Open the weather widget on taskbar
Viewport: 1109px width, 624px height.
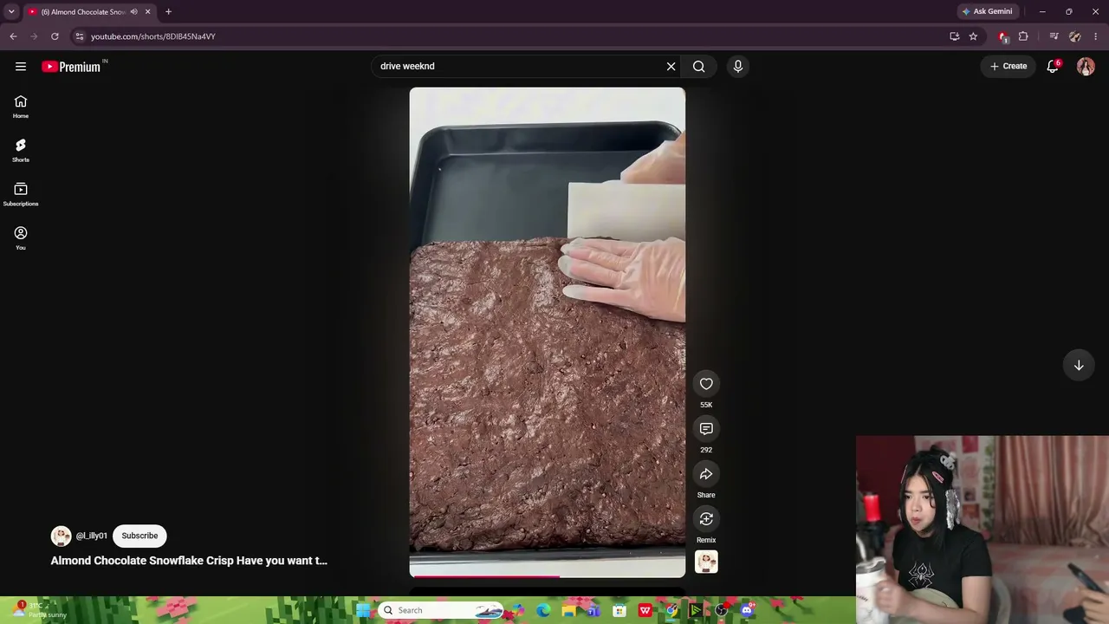click(x=39, y=610)
